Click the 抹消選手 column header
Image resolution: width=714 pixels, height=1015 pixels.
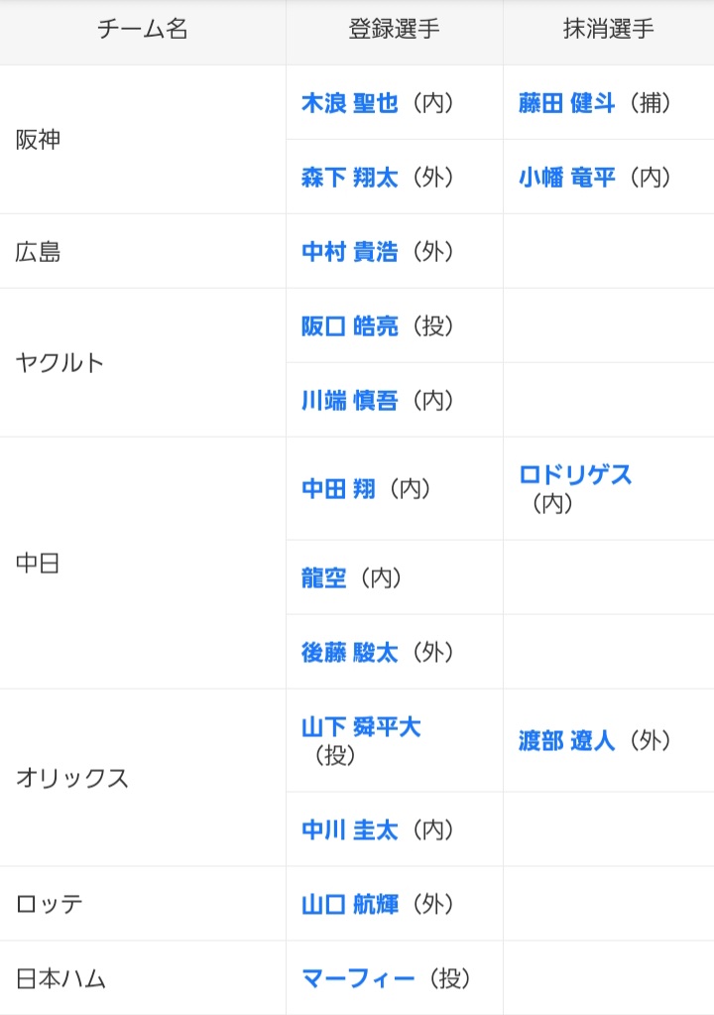click(x=608, y=30)
